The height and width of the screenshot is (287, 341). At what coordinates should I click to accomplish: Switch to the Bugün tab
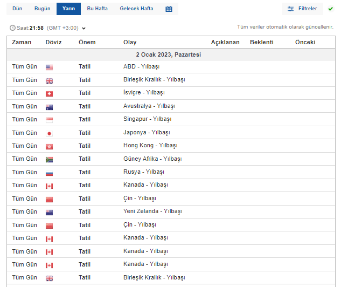click(42, 9)
